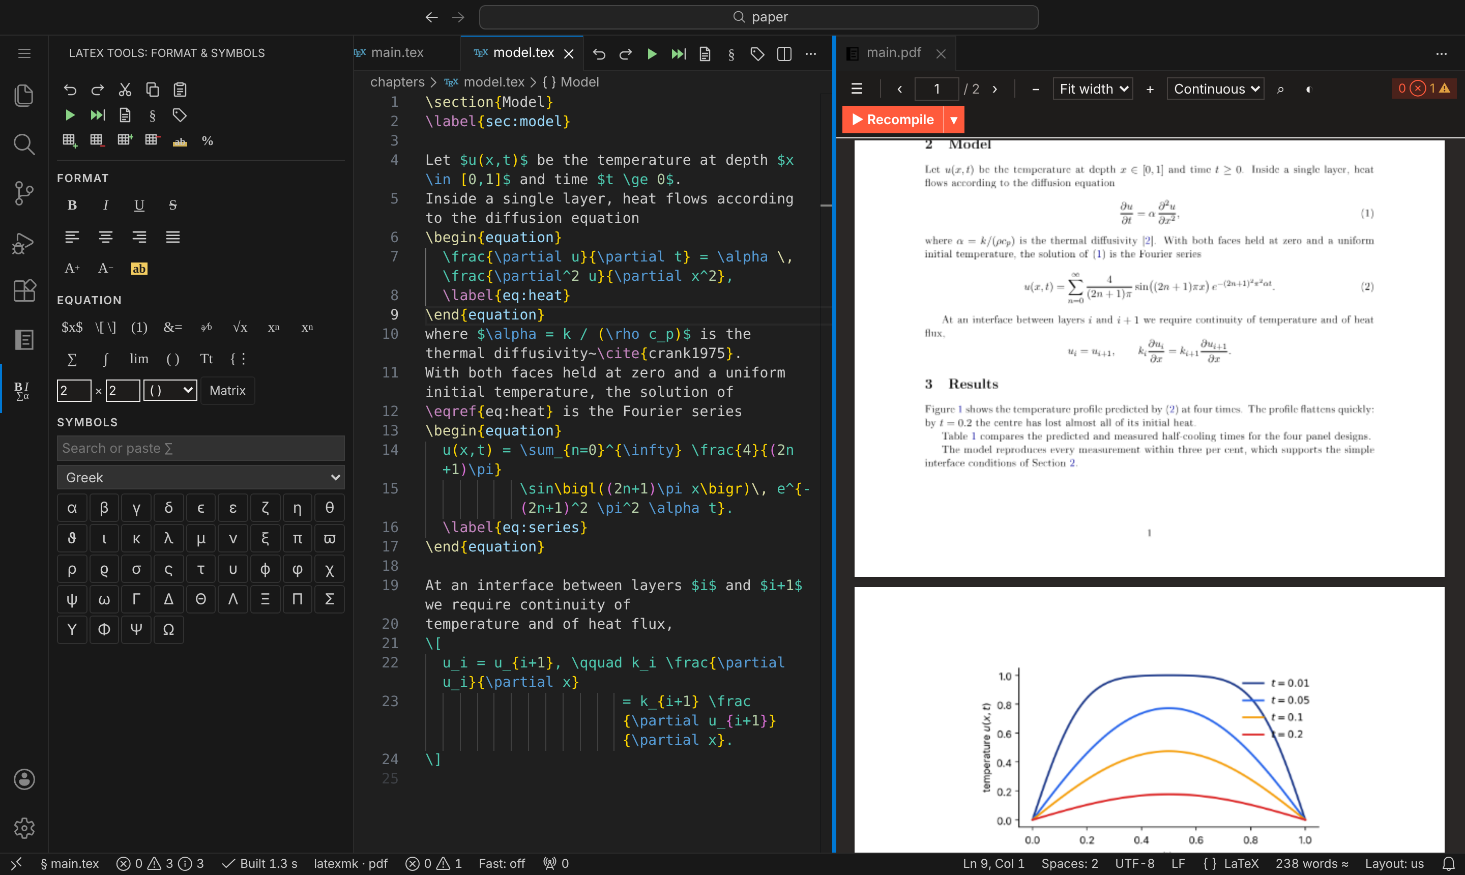The image size is (1465, 875).
Task: Go to next PDF page arrow
Action: coord(994,89)
